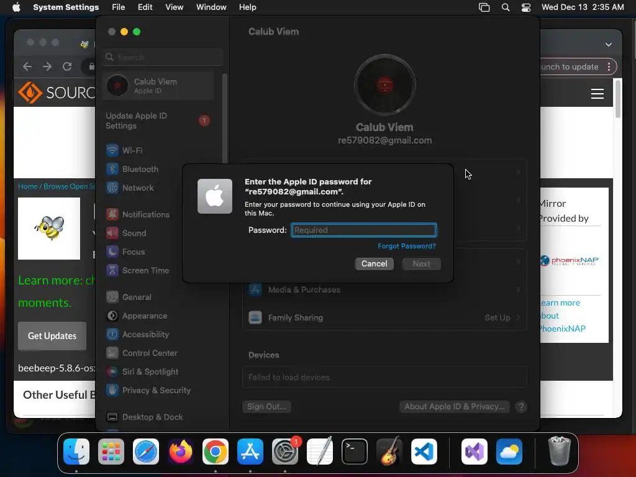Open the Window menu
The image size is (636, 477).
tap(211, 7)
